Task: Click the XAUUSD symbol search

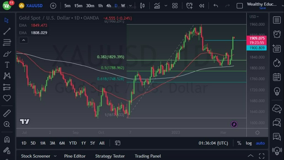Action: [x=34, y=6]
